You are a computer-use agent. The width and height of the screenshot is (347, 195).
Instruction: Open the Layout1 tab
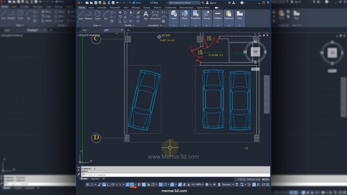[95, 179]
